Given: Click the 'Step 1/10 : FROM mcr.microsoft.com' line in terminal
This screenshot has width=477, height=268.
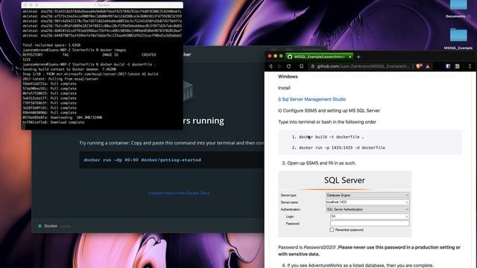Looking at the screenshot, I should click(x=90, y=74).
